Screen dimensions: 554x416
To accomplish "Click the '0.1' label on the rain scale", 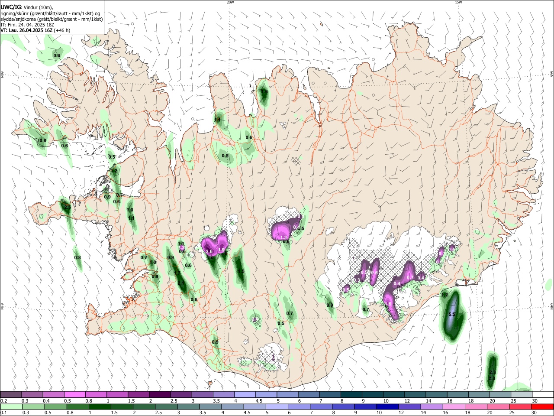I will click(4, 413).
